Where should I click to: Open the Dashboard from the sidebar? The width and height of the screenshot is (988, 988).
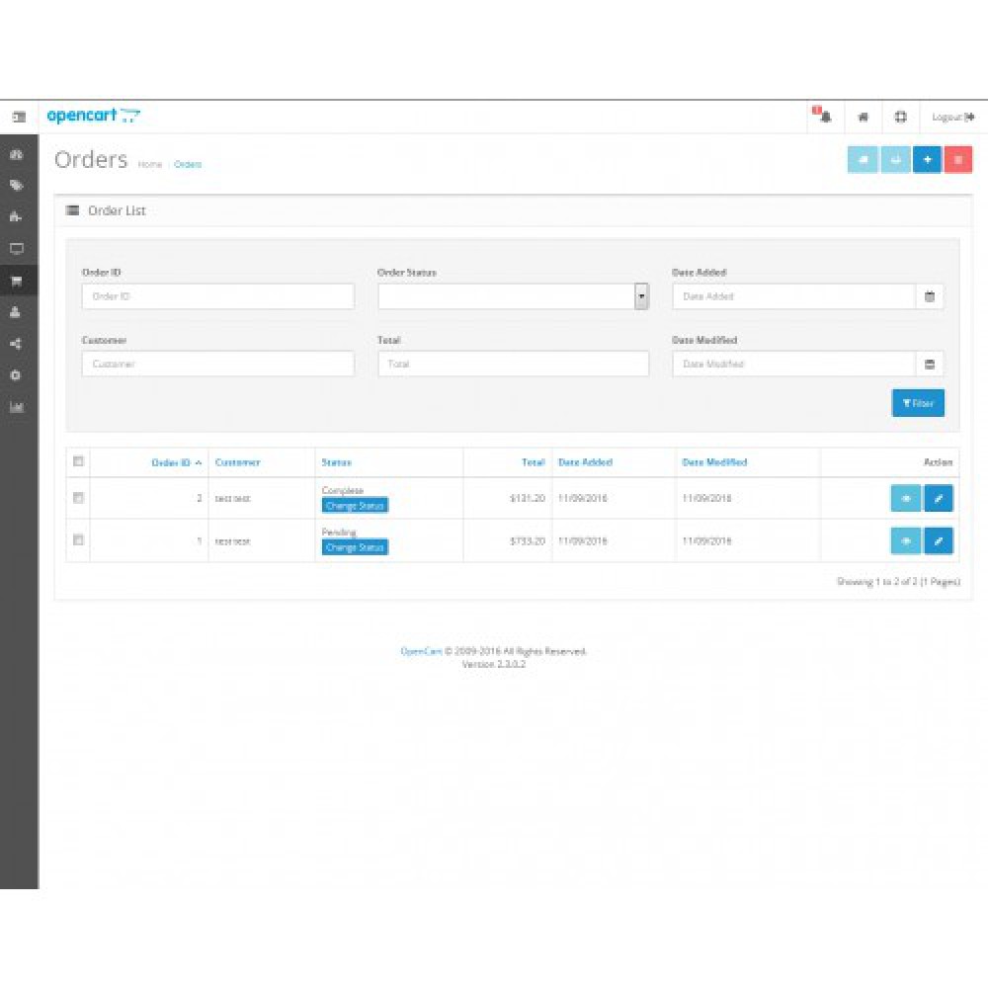click(17, 154)
